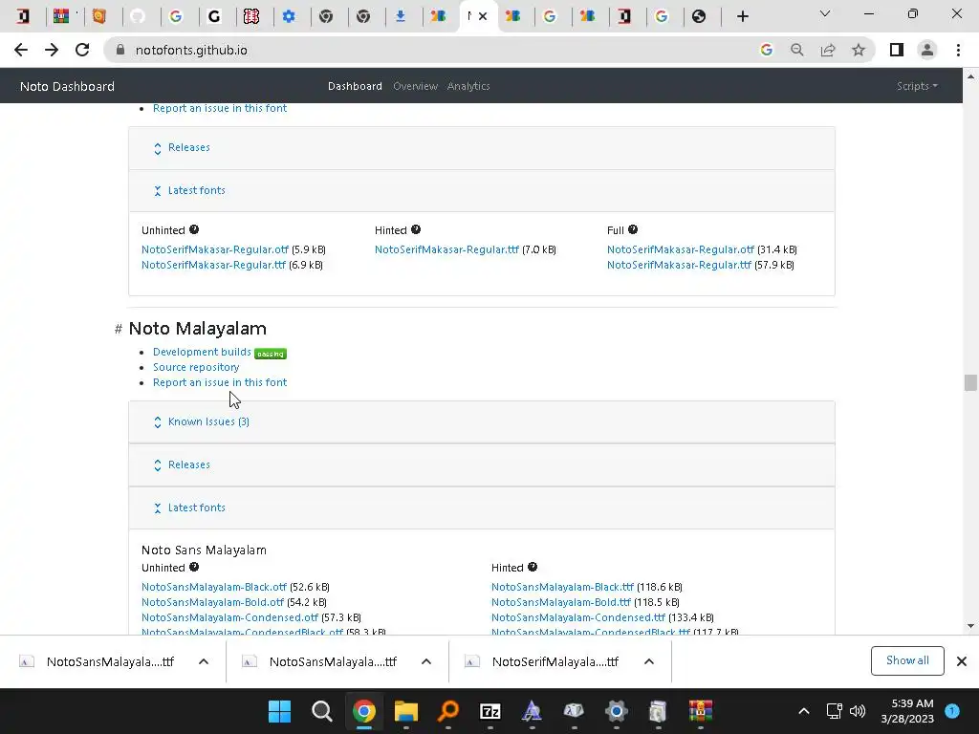Click the passing build badge
Image resolution: width=979 pixels, height=734 pixels.
click(271, 354)
